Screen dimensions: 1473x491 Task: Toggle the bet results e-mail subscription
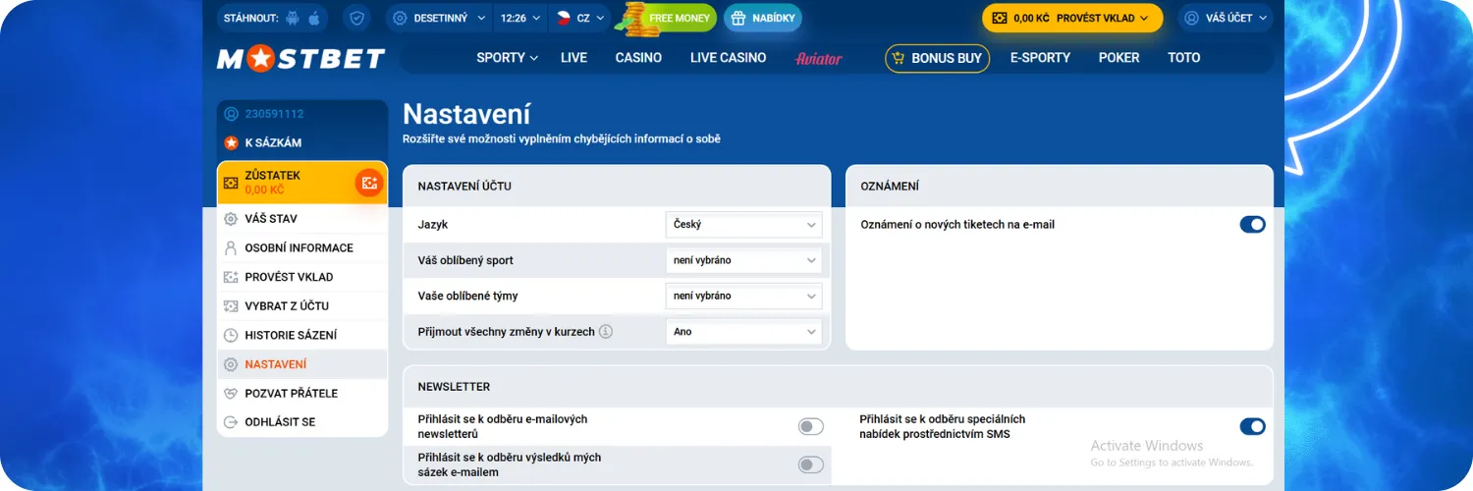coord(810,464)
